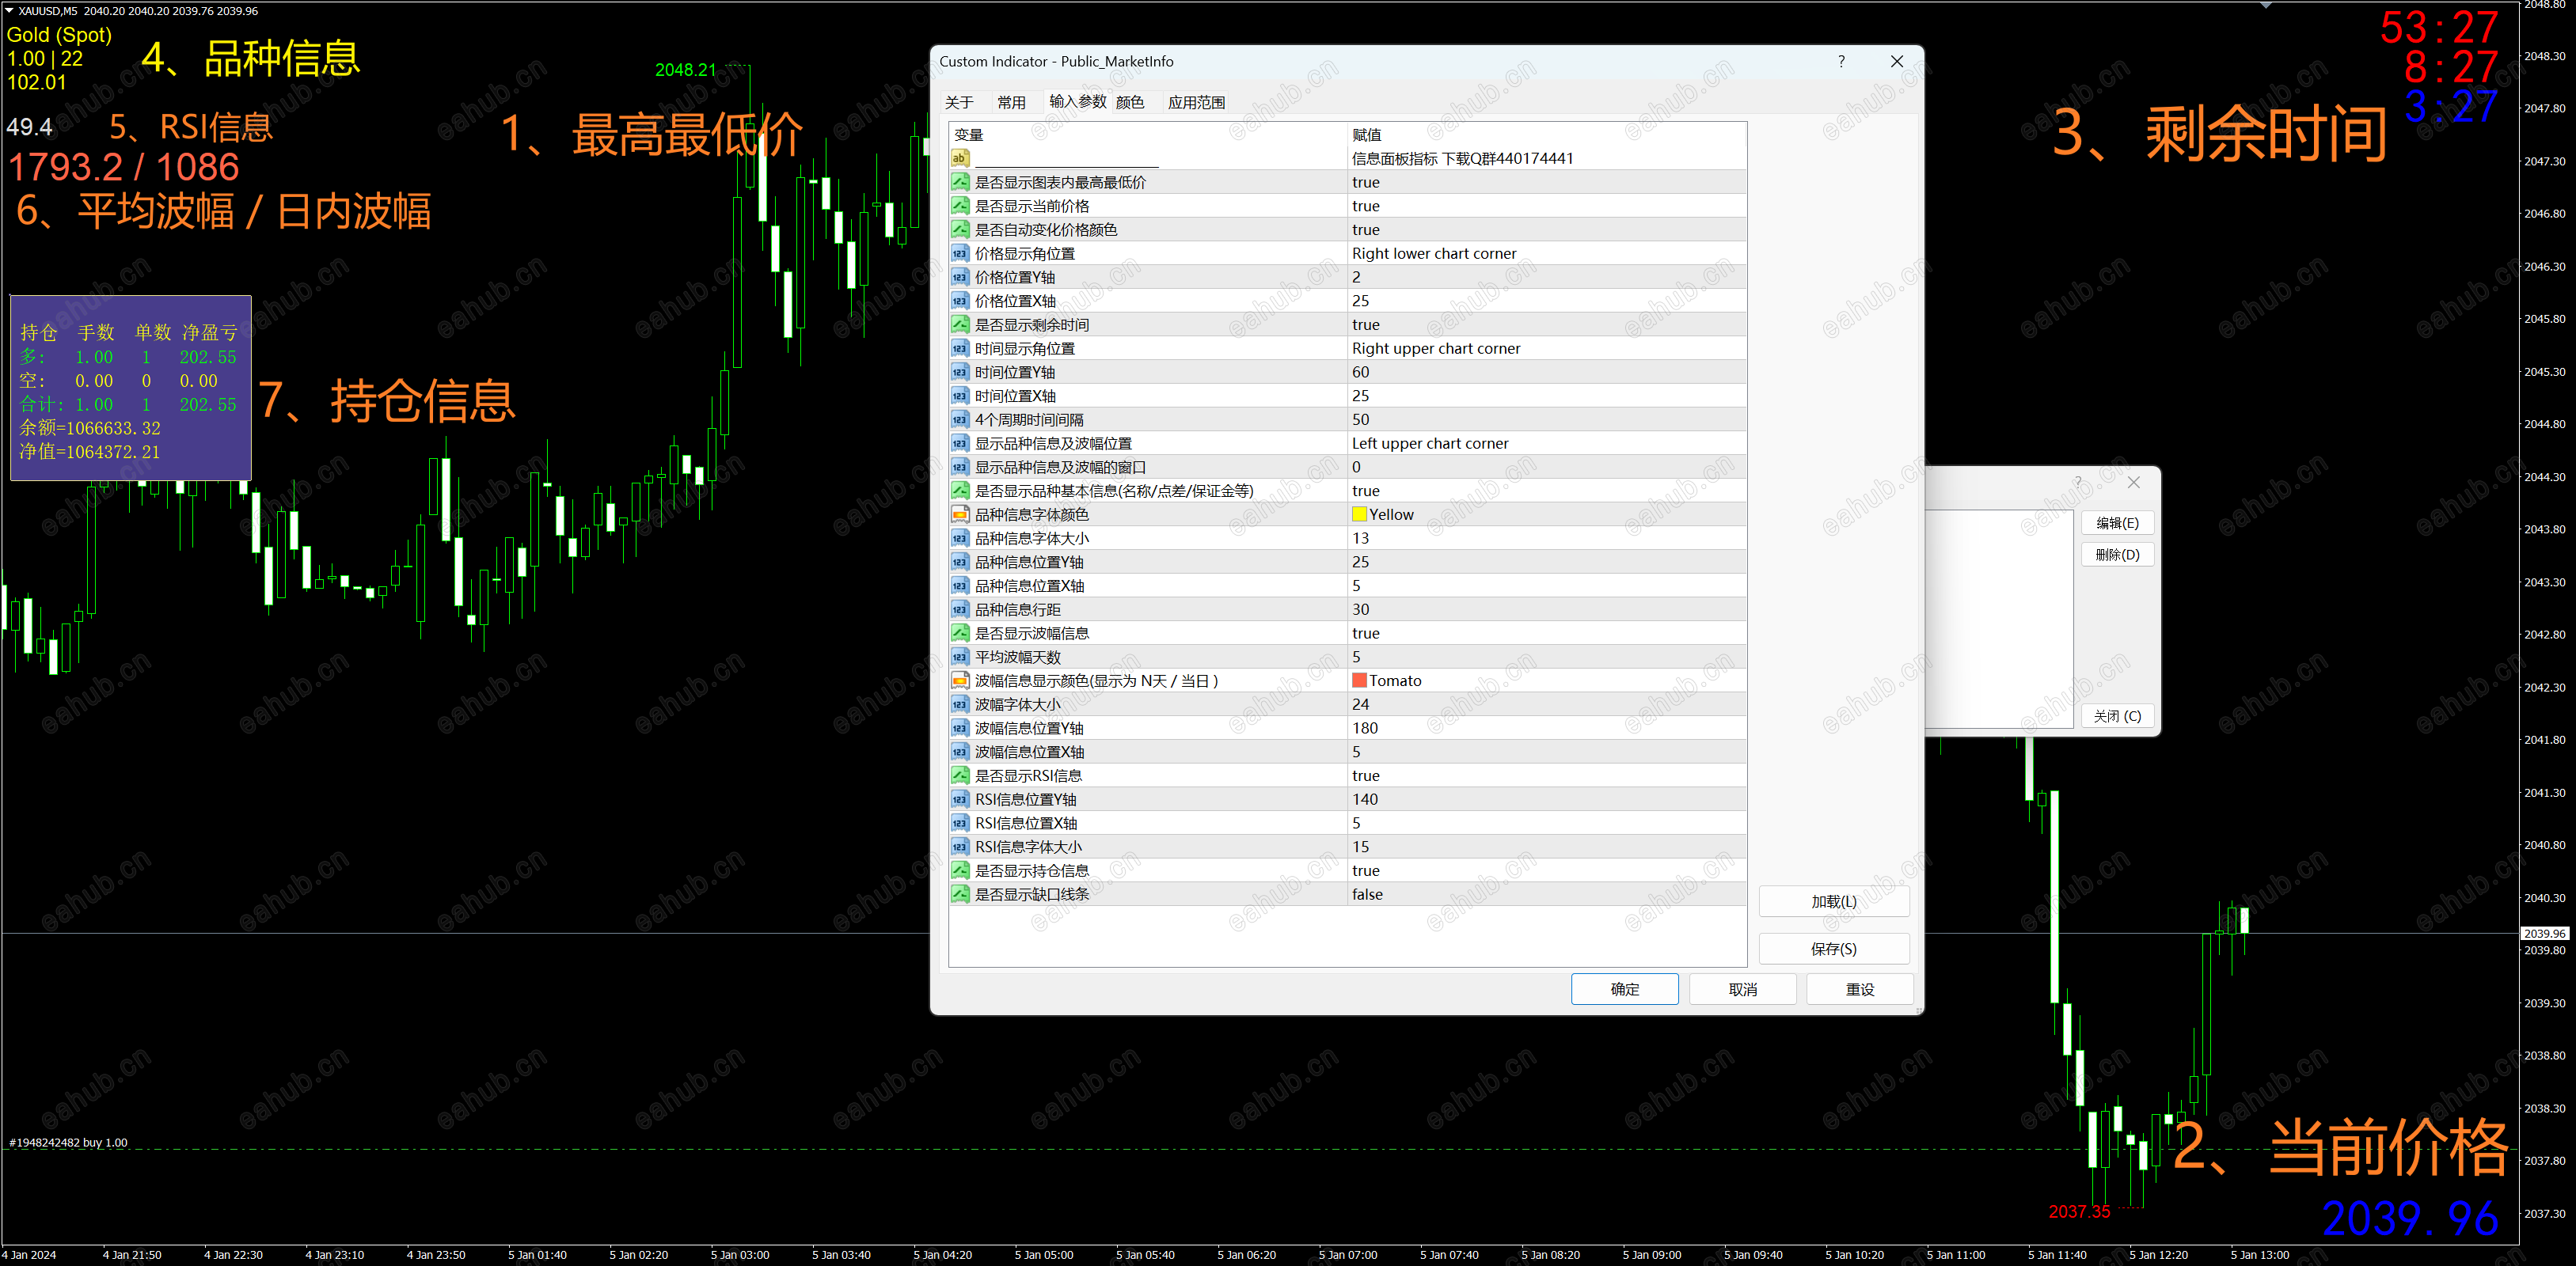Screen dimensions: 2576x1266
Task: Click the help question mark in dialog title
Action: (x=1841, y=61)
